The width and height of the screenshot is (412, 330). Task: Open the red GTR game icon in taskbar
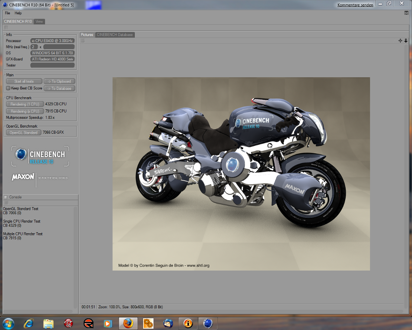click(69, 323)
